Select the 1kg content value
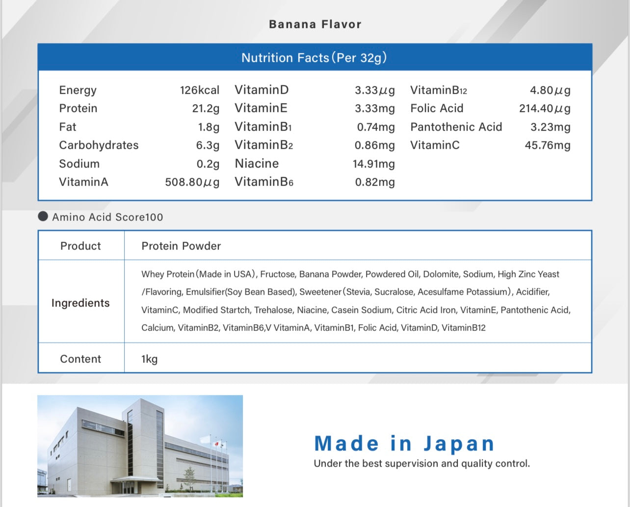This screenshot has width=630, height=507. (150, 359)
